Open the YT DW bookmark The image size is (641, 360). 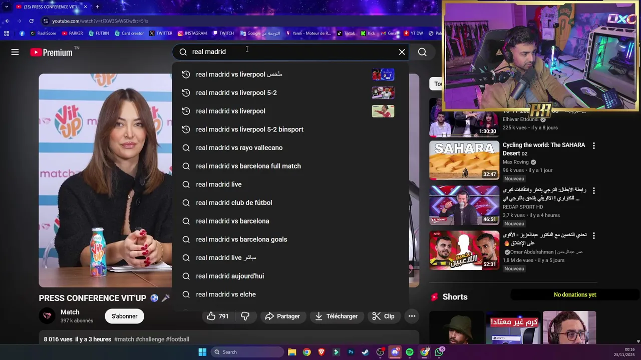coord(414,33)
